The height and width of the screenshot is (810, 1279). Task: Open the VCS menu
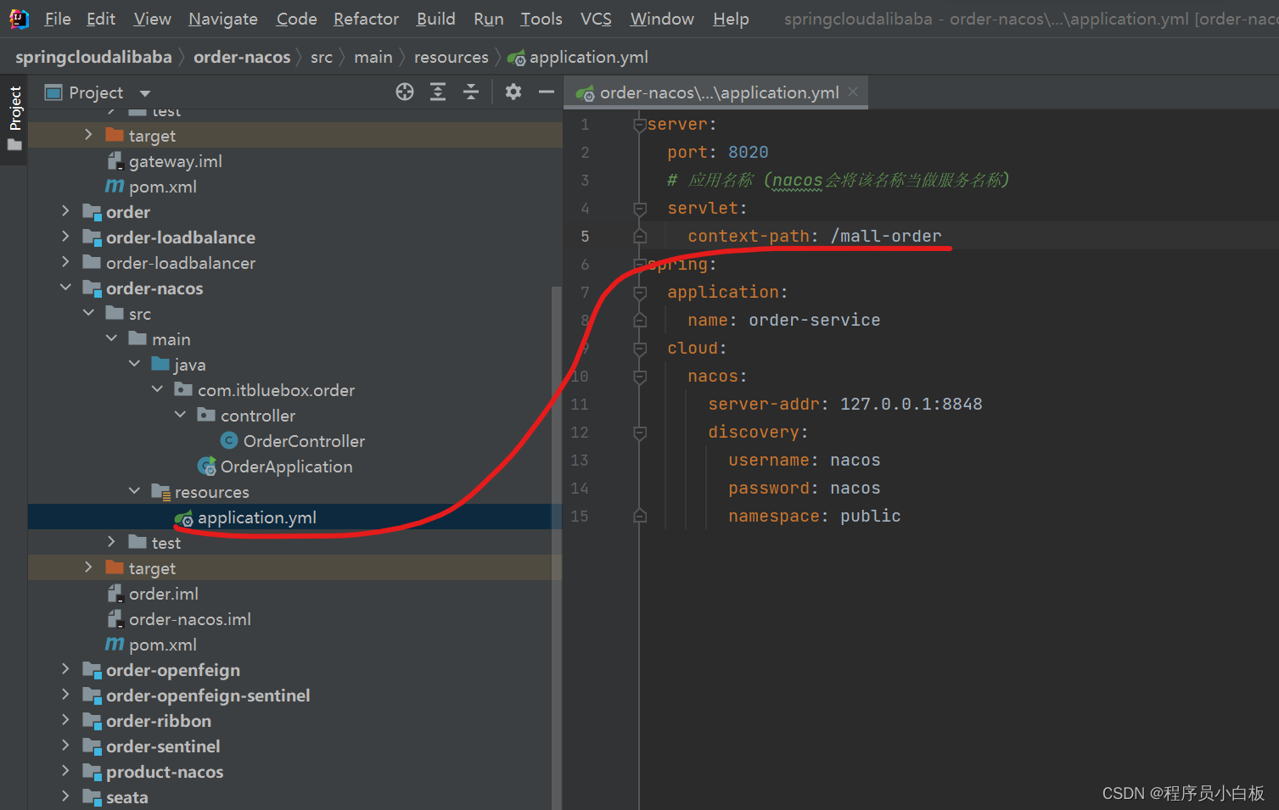(596, 19)
